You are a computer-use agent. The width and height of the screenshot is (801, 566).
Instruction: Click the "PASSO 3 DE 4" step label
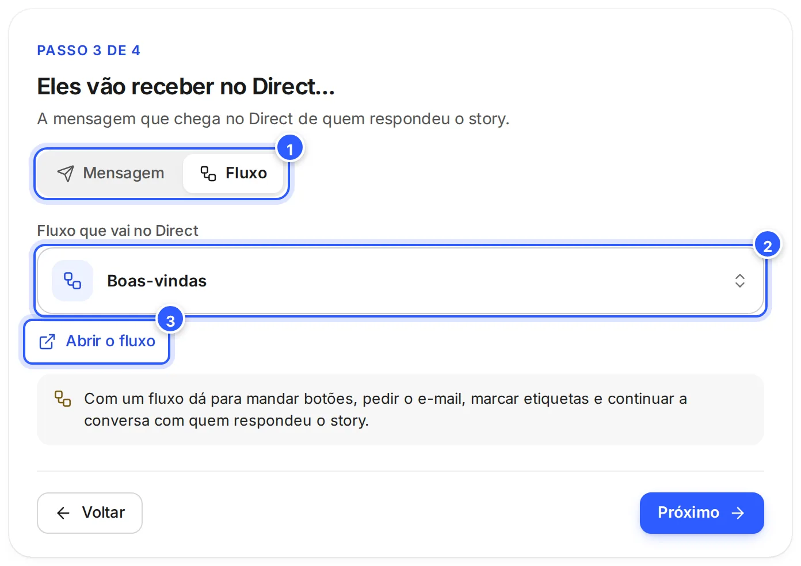point(89,51)
